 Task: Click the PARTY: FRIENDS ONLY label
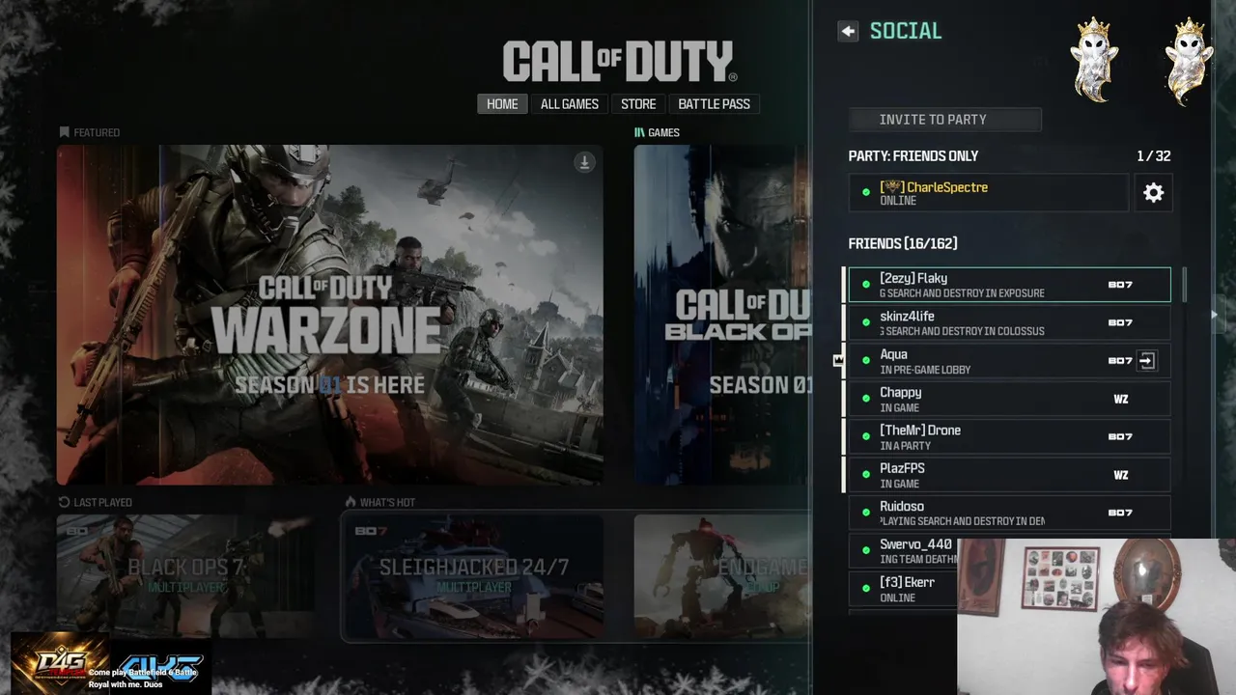(x=913, y=155)
